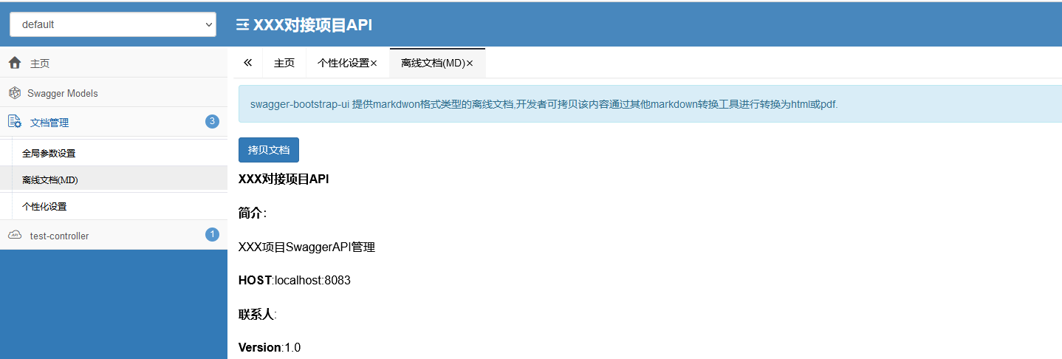Click the badge showing 3 beside 文档管理
This screenshot has width=1062, height=359.
[212, 121]
